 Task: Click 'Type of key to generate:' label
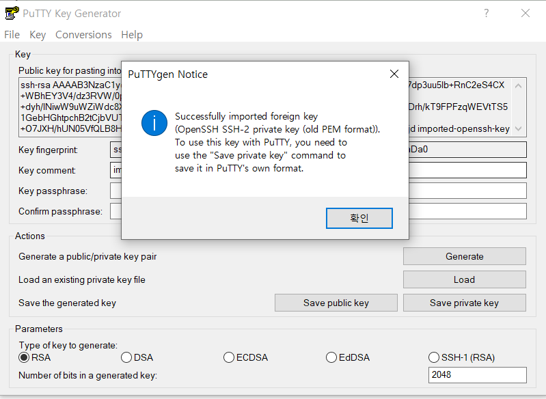(x=68, y=346)
